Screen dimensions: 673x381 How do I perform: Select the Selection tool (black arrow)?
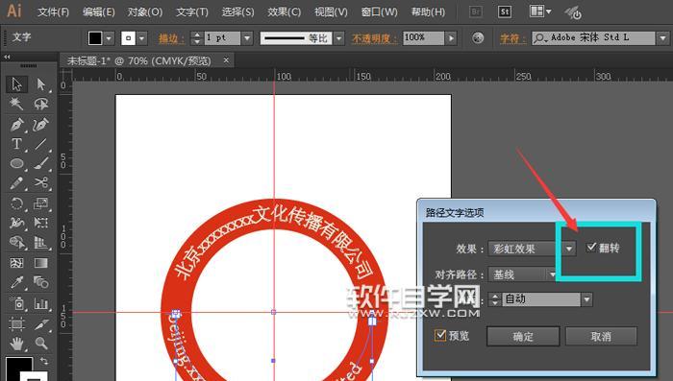16,84
